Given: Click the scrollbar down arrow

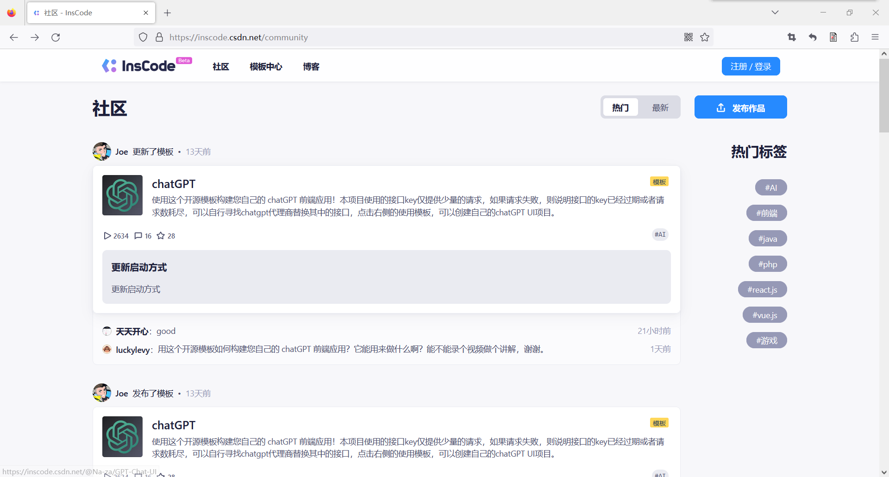Looking at the screenshot, I should [x=884, y=472].
